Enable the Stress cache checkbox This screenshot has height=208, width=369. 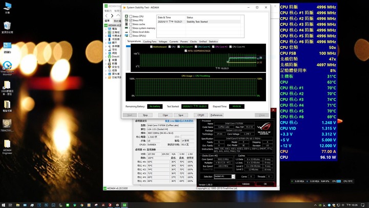(131, 24)
